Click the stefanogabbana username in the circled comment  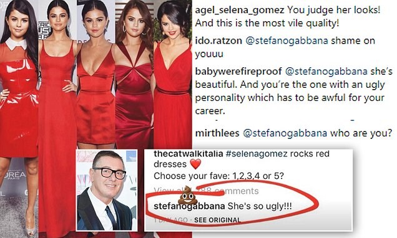coord(189,206)
